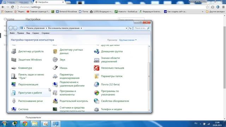The height and width of the screenshot is (127, 226).
Task: Open Device Manager icon (Диспетчер устройств)
Action: pyautogui.click(x=14, y=52)
